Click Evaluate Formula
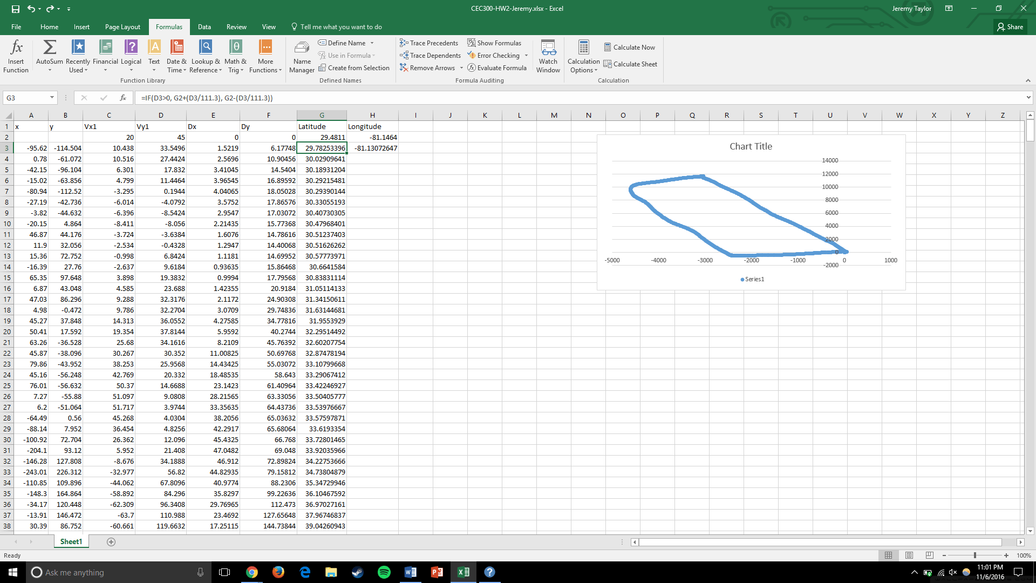 497,68
